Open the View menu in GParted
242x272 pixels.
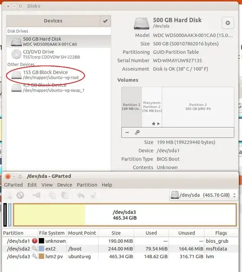click(x=47, y=185)
